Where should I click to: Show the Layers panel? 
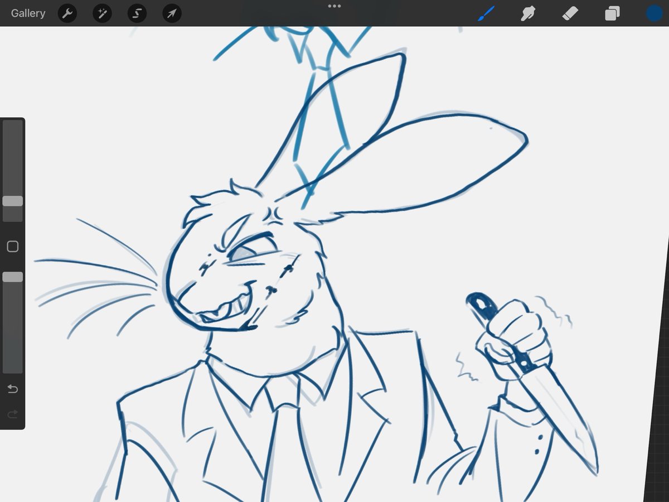612,13
